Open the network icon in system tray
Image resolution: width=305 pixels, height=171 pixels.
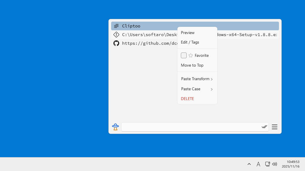pos(267,164)
